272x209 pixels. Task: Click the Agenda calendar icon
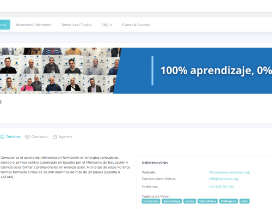point(54,136)
